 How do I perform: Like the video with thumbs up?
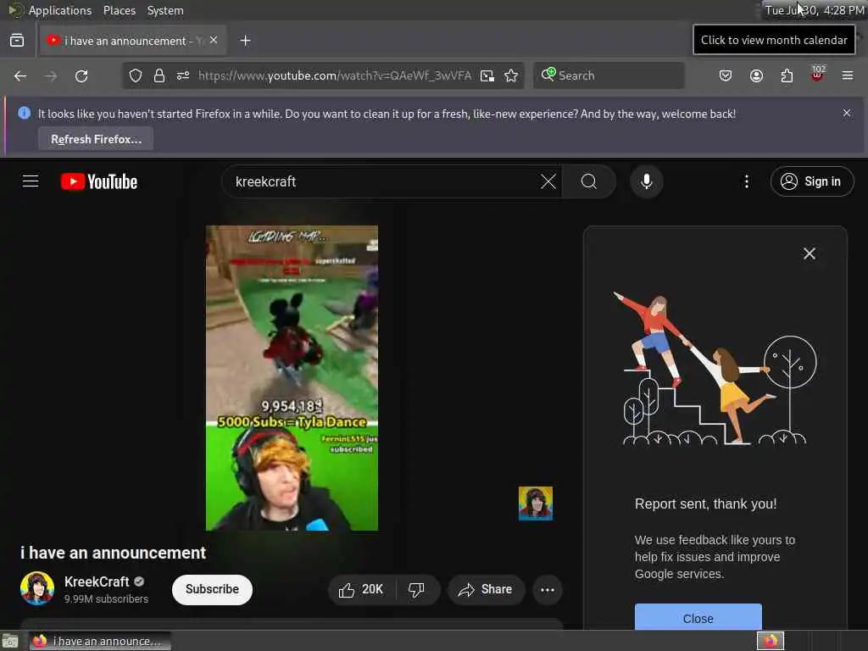point(361,590)
